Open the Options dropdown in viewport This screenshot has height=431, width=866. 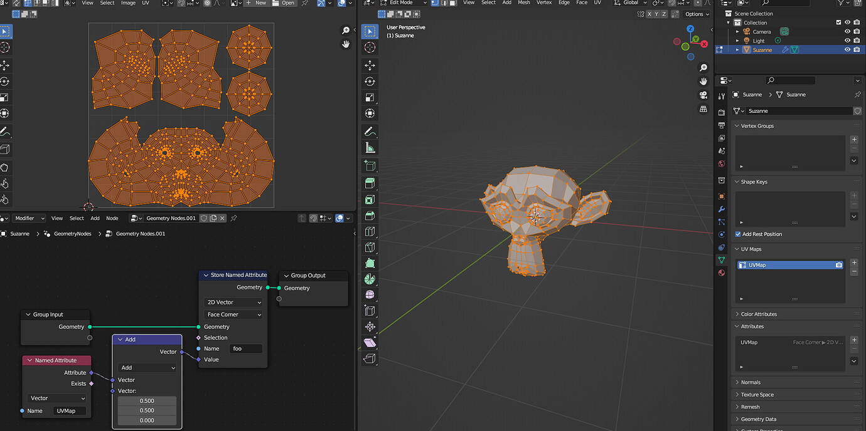coord(697,14)
